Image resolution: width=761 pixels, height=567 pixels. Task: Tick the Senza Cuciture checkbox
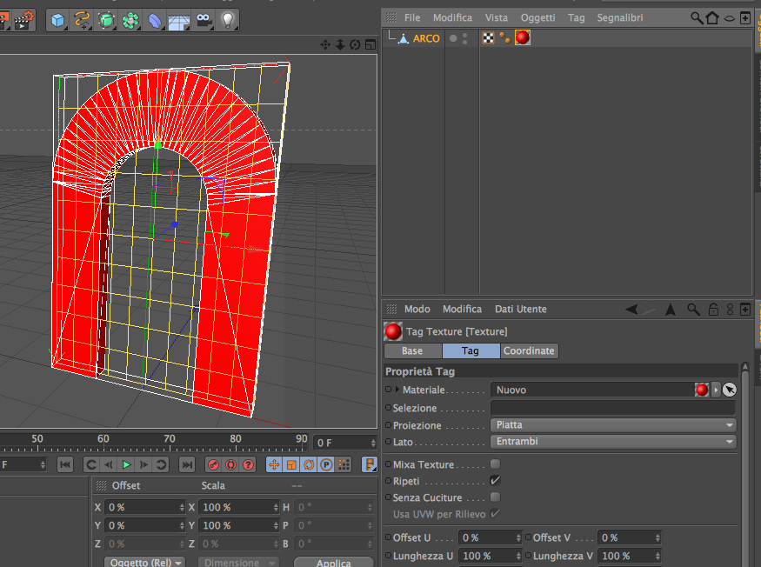coord(495,497)
